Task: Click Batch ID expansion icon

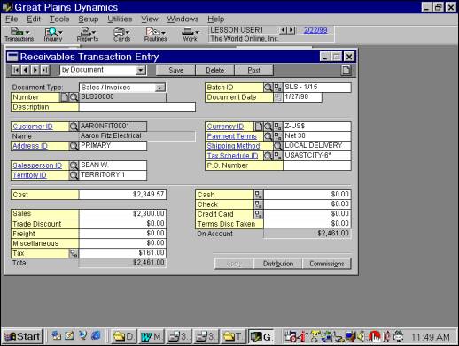Action: click(277, 88)
